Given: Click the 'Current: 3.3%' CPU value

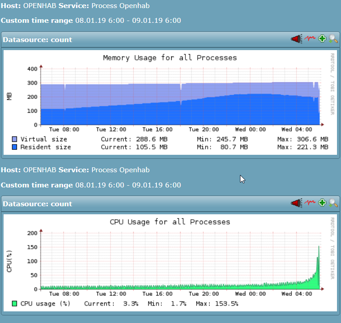Looking at the screenshot, I should (x=111, y=303).
